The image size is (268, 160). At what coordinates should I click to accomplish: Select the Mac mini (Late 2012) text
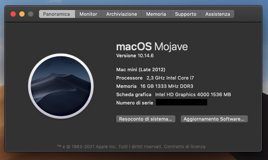[141, 70]
